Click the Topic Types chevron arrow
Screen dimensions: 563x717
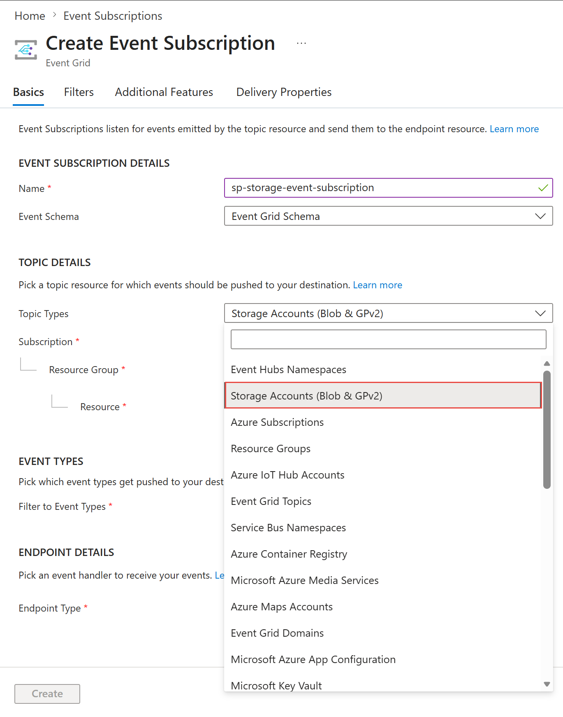(540, 313)
